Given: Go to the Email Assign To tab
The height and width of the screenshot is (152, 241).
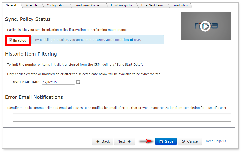Looking at the screenshot, I should click(121, 5).
